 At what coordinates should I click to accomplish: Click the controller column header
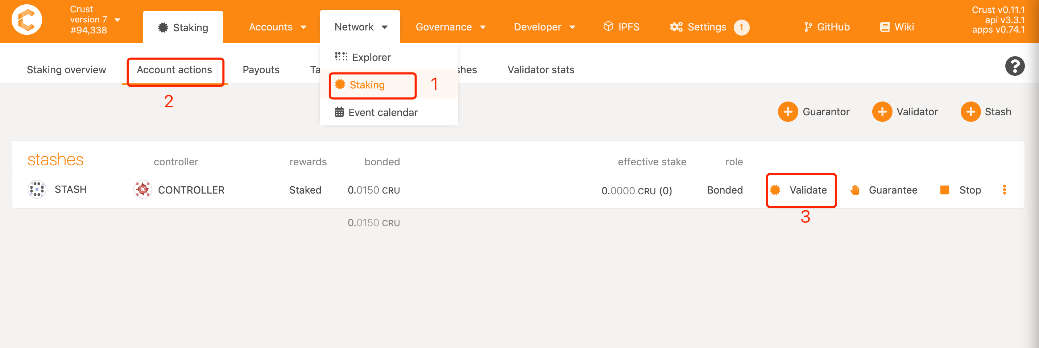coord(176,162)
